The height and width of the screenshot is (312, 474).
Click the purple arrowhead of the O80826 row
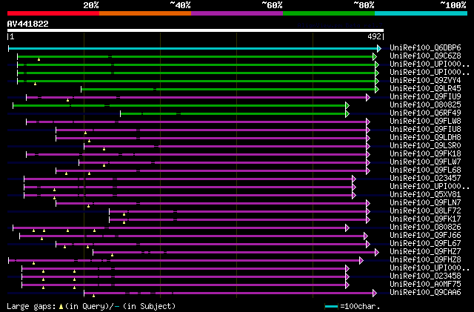click(347, 228)
